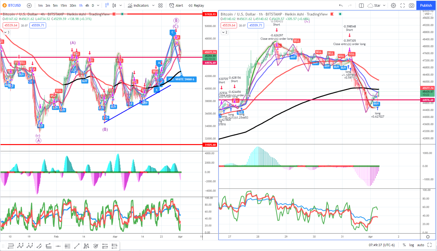The height and width of the screenshot is (251, 437).
Task: Select the dark candlestick chart-type icon
Action: click(x=114, y=5)
